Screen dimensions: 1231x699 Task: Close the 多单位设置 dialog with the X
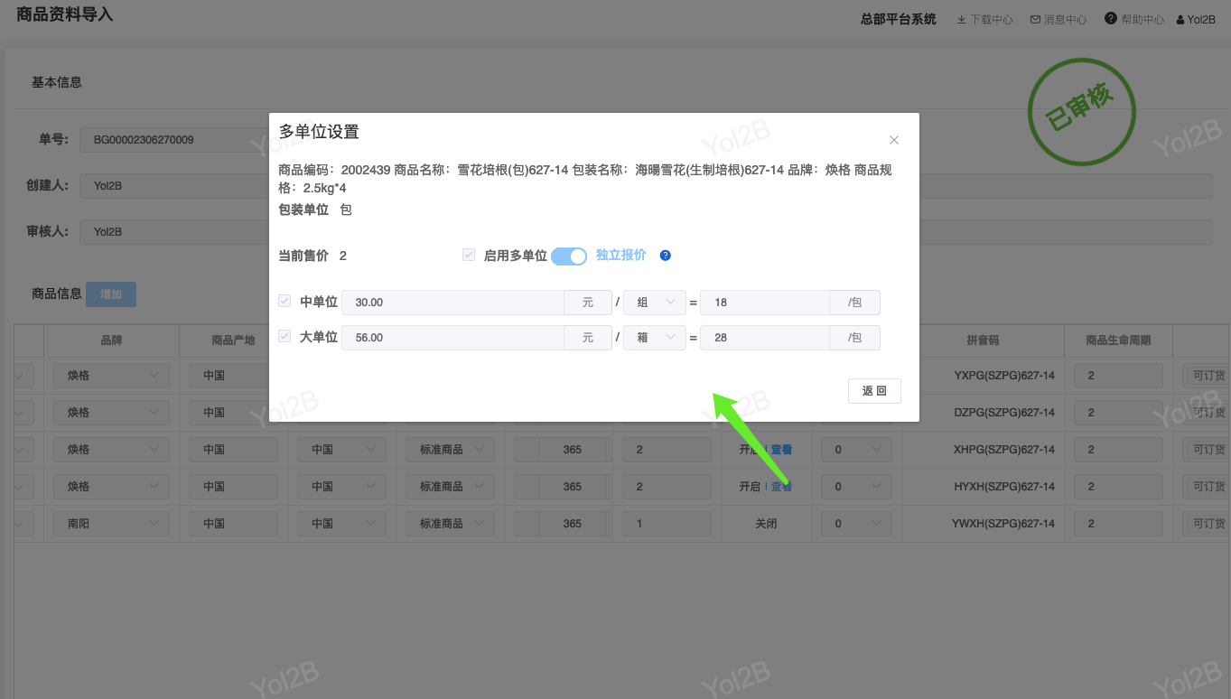tap(894, 140)
